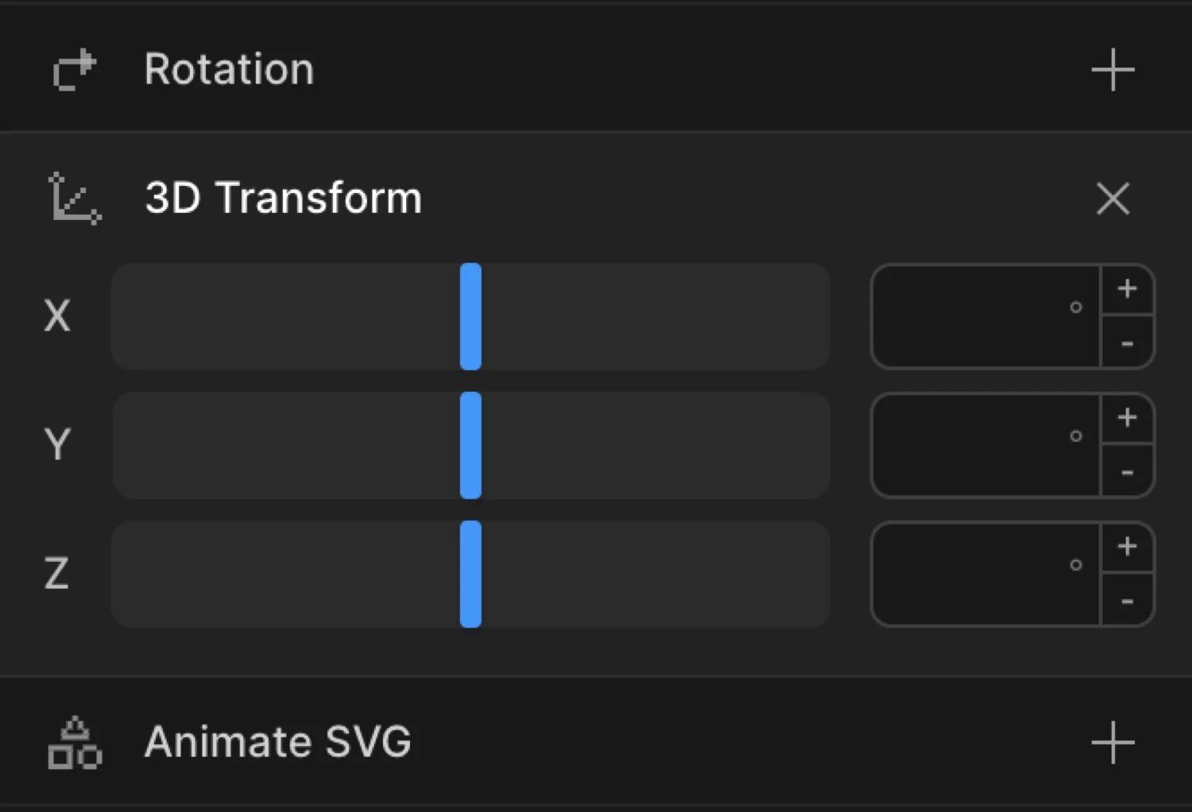
Task: Add an Animate SVG effect
Action: [1112, 742]
